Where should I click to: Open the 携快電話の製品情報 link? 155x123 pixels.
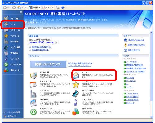pos(134,65)
